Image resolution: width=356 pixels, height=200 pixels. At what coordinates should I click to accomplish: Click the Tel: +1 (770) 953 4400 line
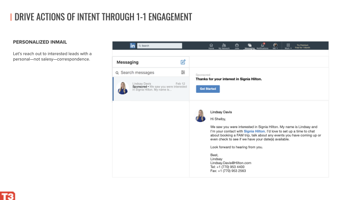227,167
